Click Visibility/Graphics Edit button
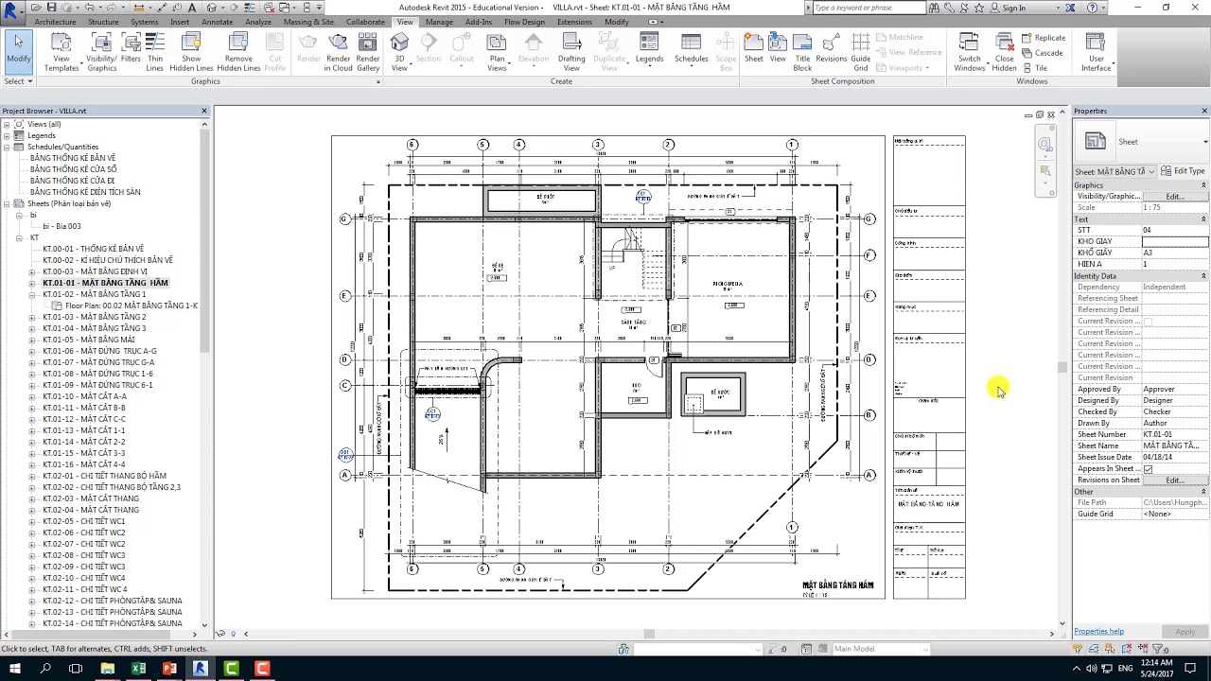 pos(1175,197)
